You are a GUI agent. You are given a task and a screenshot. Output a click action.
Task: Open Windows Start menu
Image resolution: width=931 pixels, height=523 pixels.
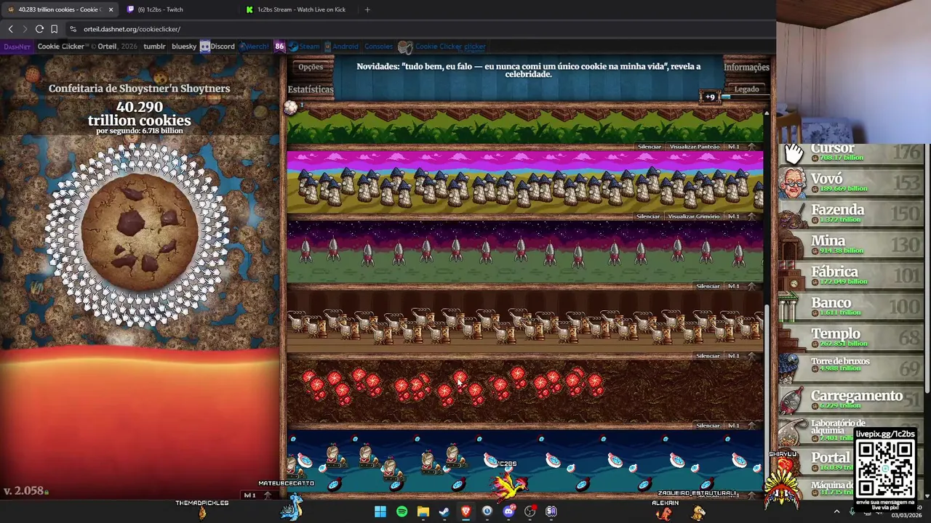380,511
